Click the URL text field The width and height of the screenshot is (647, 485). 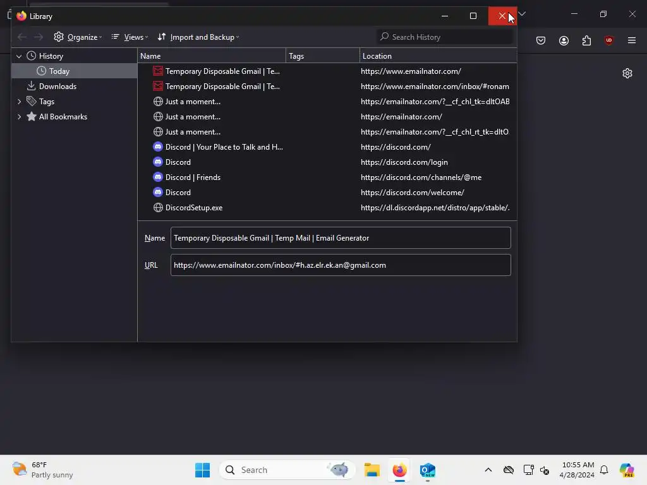pos(341,265)
